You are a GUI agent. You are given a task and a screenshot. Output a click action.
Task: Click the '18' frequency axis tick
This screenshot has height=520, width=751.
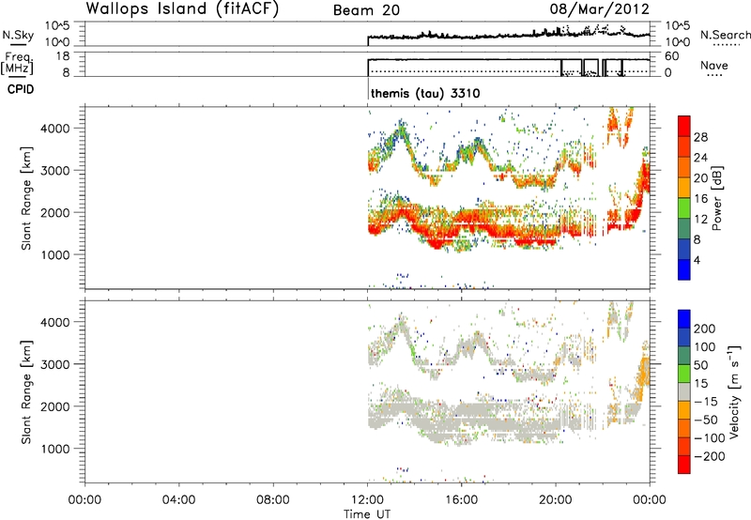[x=63, y=56]
